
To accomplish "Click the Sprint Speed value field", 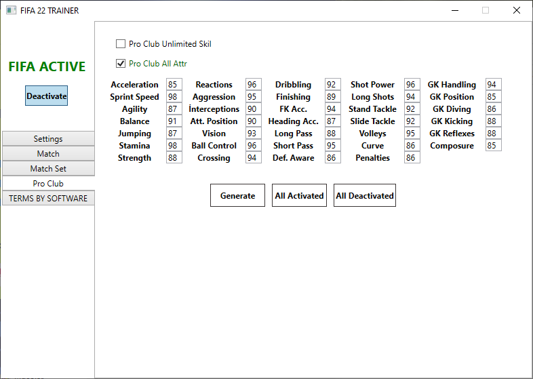I will click(174, 96).
